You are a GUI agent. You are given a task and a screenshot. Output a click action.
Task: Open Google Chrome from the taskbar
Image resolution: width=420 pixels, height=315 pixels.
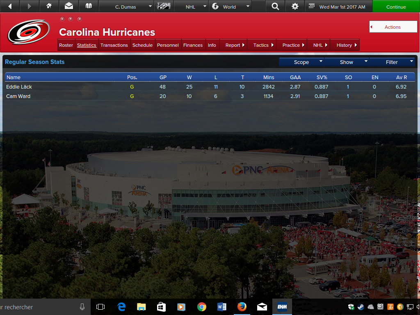click(x=201, y=307)
